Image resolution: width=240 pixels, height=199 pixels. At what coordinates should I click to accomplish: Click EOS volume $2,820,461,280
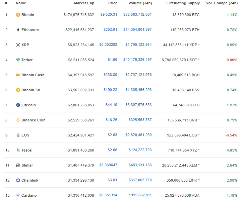(x=138, y=135)
